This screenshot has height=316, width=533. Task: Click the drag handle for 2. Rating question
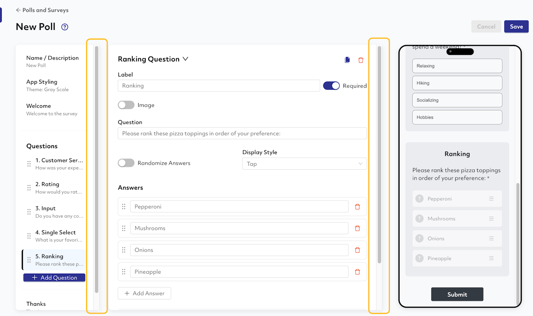point(29,188)
